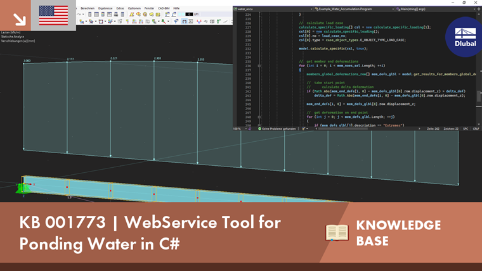
Task: Click the printer-style table icon in toolbar
Action: (x=116, y=14)
